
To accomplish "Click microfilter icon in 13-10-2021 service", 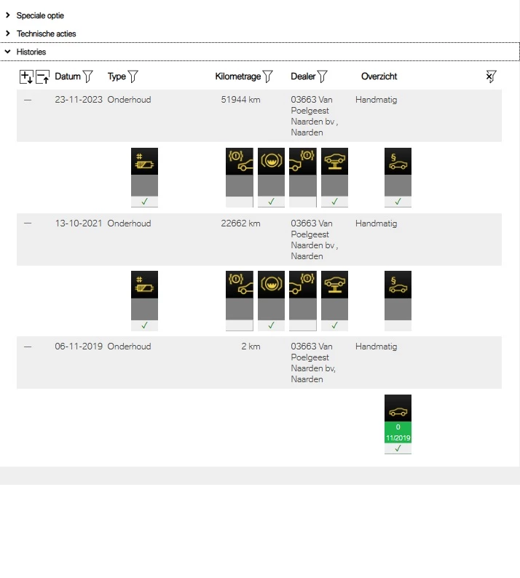I will click(145, 285).
